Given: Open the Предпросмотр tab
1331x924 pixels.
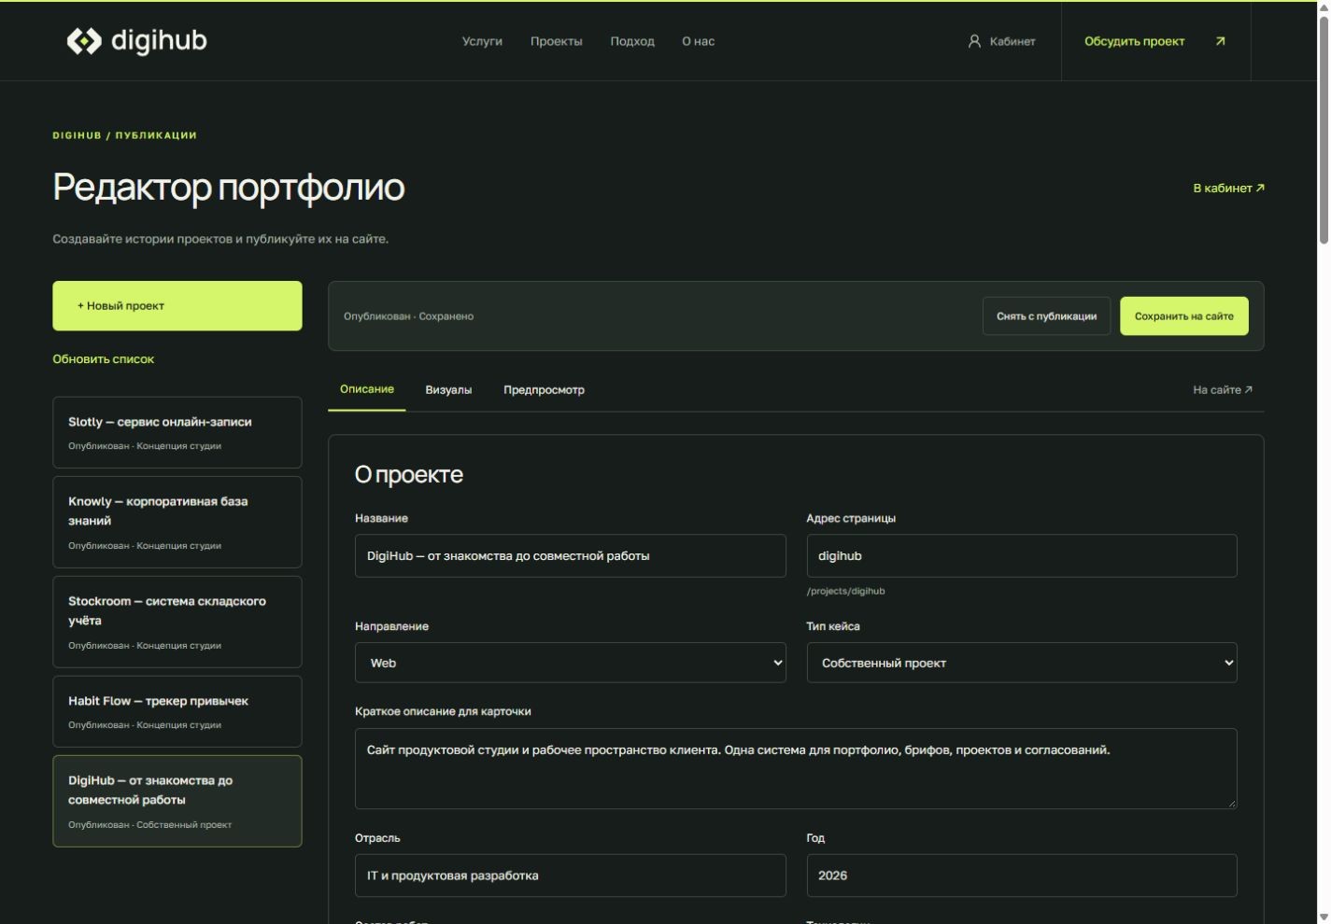Looking at the screenshot, I should [544, 390].
